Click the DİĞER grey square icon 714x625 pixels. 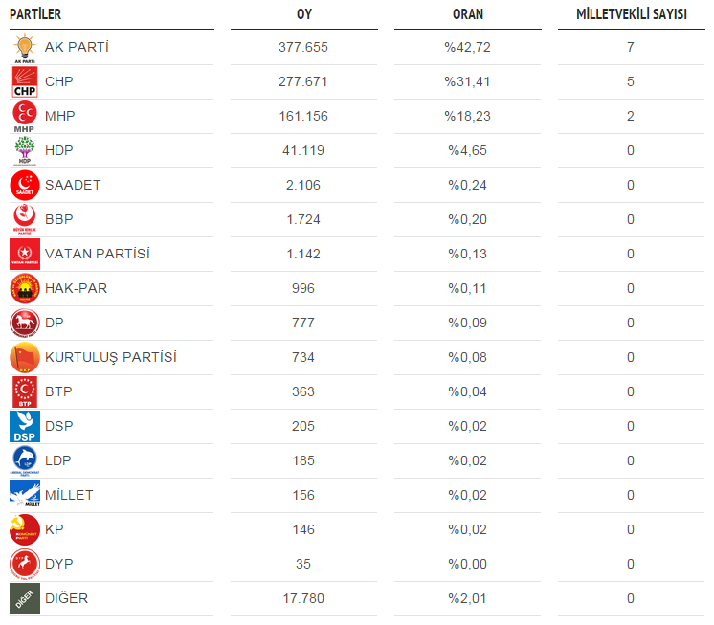point(25,598)
